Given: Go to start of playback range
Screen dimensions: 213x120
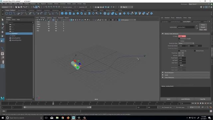Looking at the screenshot, I should 193,103.
